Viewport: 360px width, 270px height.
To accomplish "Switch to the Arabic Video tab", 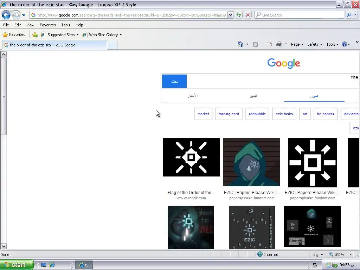I will click(253, 96).
